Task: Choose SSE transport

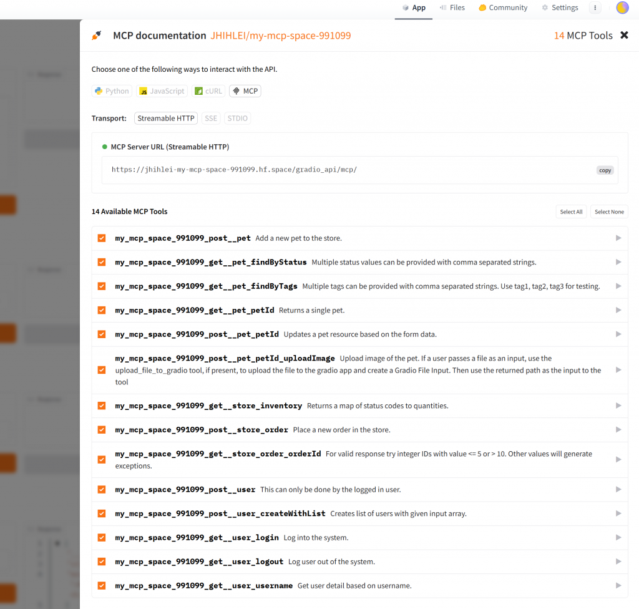Action: pos(211,118)
